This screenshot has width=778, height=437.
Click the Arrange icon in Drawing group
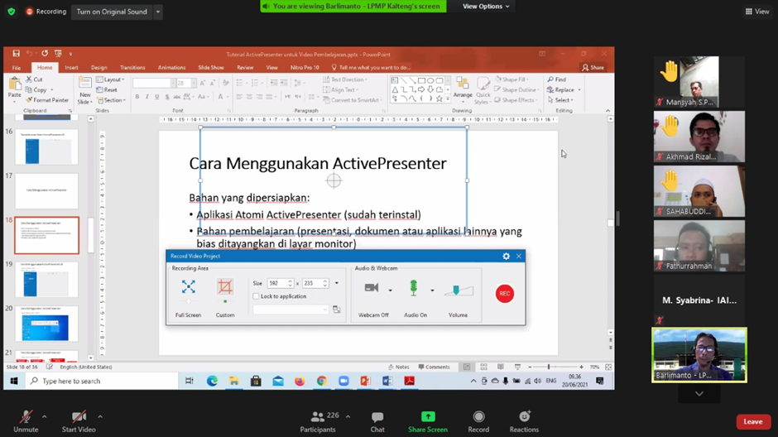tap(463, 84)
